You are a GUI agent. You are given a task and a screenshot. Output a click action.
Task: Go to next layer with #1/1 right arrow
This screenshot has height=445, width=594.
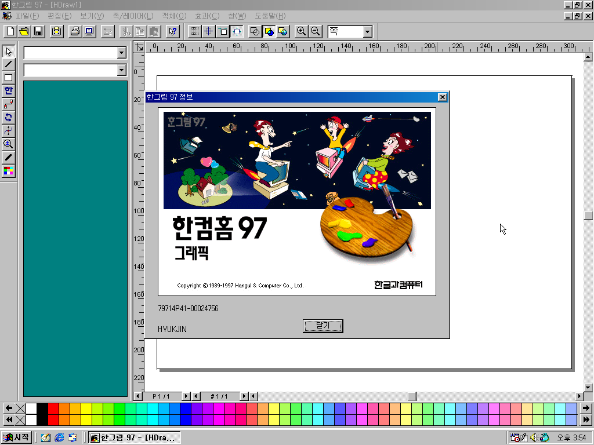pos(244,396)
